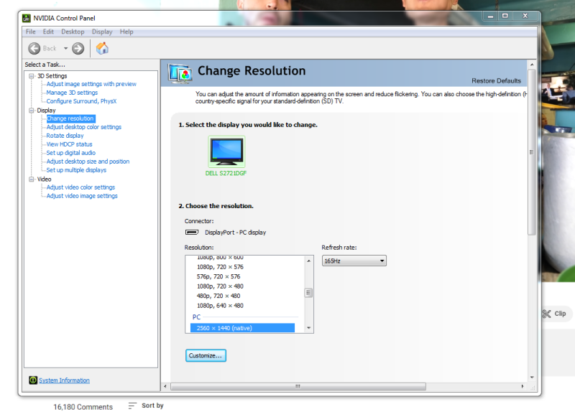Screen dimensions: 575x412
Task: Click the Customize... button
Action: click(x=206, y=355)
